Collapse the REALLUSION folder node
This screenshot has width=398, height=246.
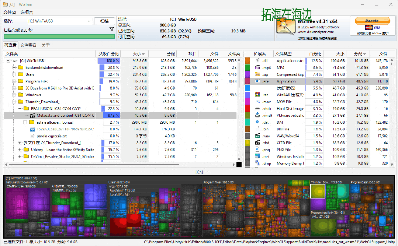click(x=19, y=108)
